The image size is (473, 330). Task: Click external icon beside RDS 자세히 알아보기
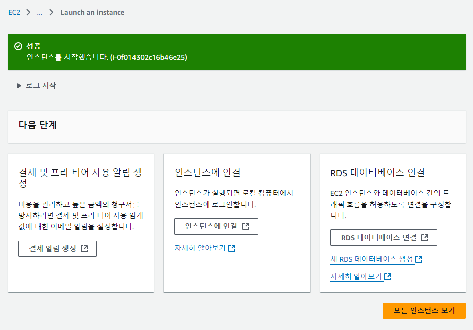[388, 276]
